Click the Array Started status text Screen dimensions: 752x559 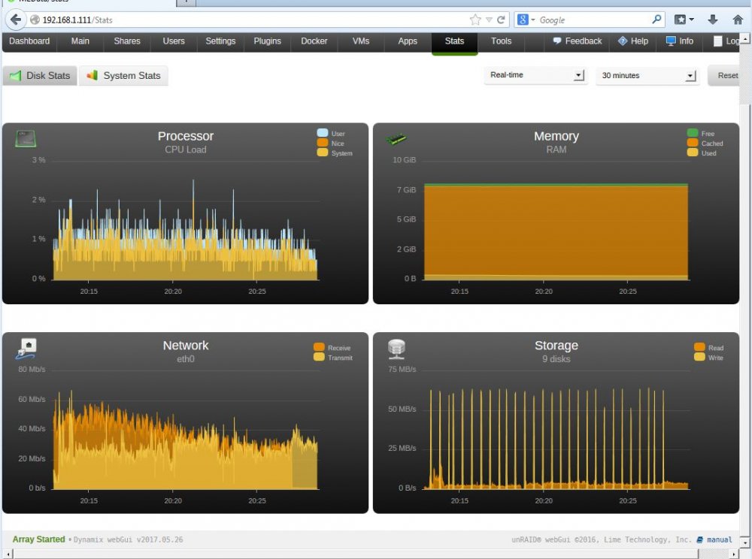coord(39,539)
